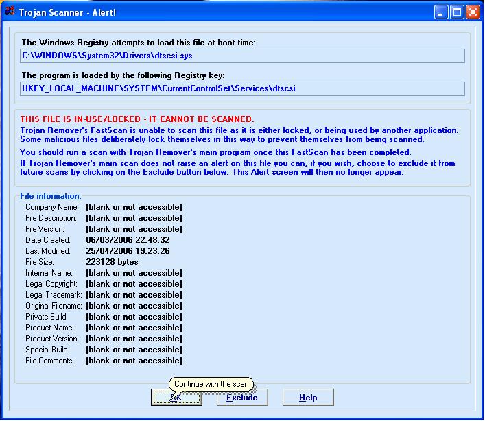The height and width of the screenshot is (421, 485).
Task: Click the File Size value 223128 bytes
Action: click(112, 262)
